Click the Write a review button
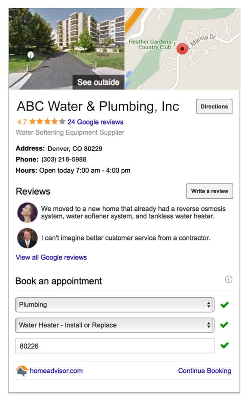The image size is (248, 401). pyautogui.click(x=209, y=191)
